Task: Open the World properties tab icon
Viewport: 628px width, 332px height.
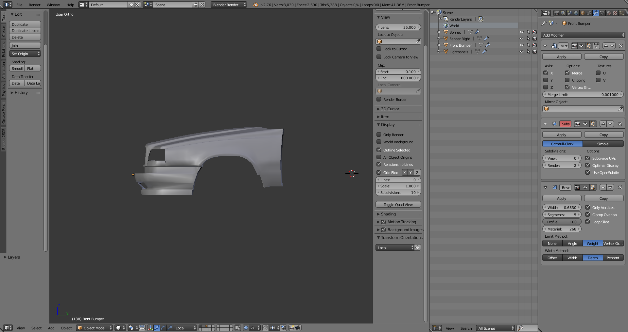Action: pos(576,13)
